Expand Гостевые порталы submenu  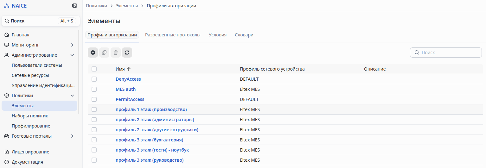tap(72, 136)
